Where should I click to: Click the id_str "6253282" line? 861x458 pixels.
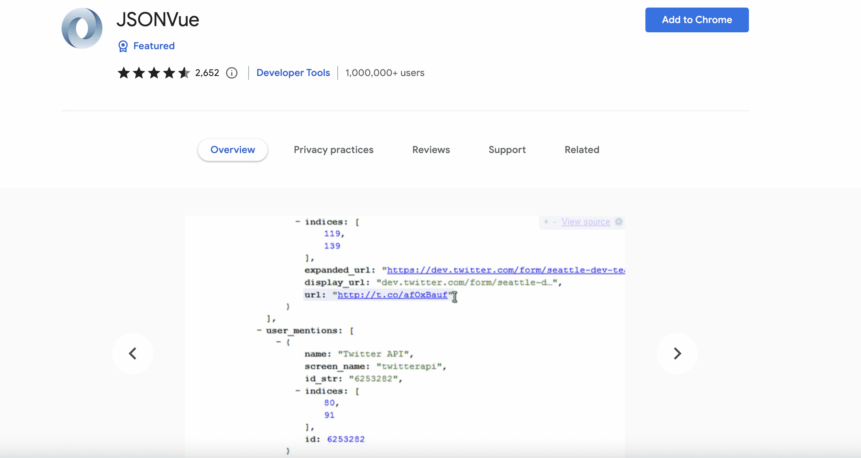click(x=353, y=379)
